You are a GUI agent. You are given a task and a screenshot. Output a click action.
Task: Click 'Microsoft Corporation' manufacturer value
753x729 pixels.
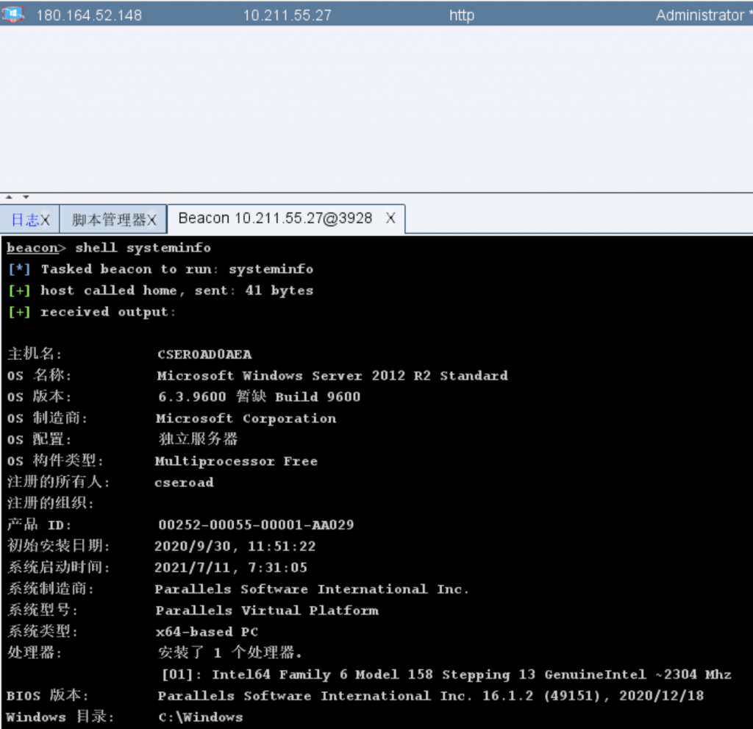point(246,419)
